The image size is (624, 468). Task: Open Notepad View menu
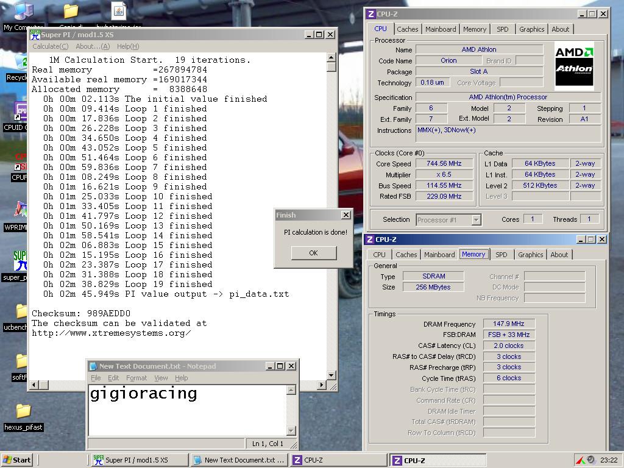161,378
